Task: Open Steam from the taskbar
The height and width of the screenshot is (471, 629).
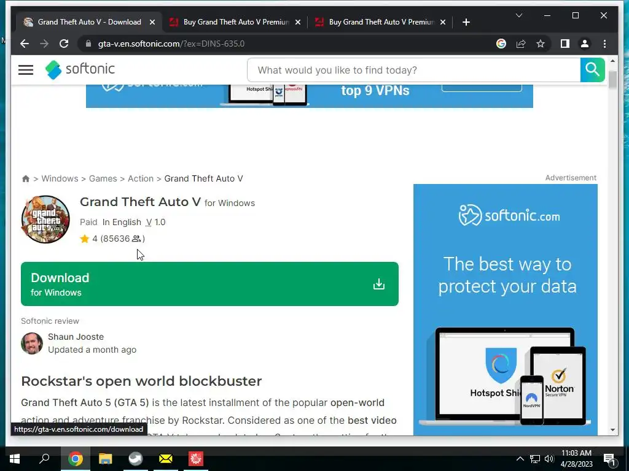Action: point(136,459)
